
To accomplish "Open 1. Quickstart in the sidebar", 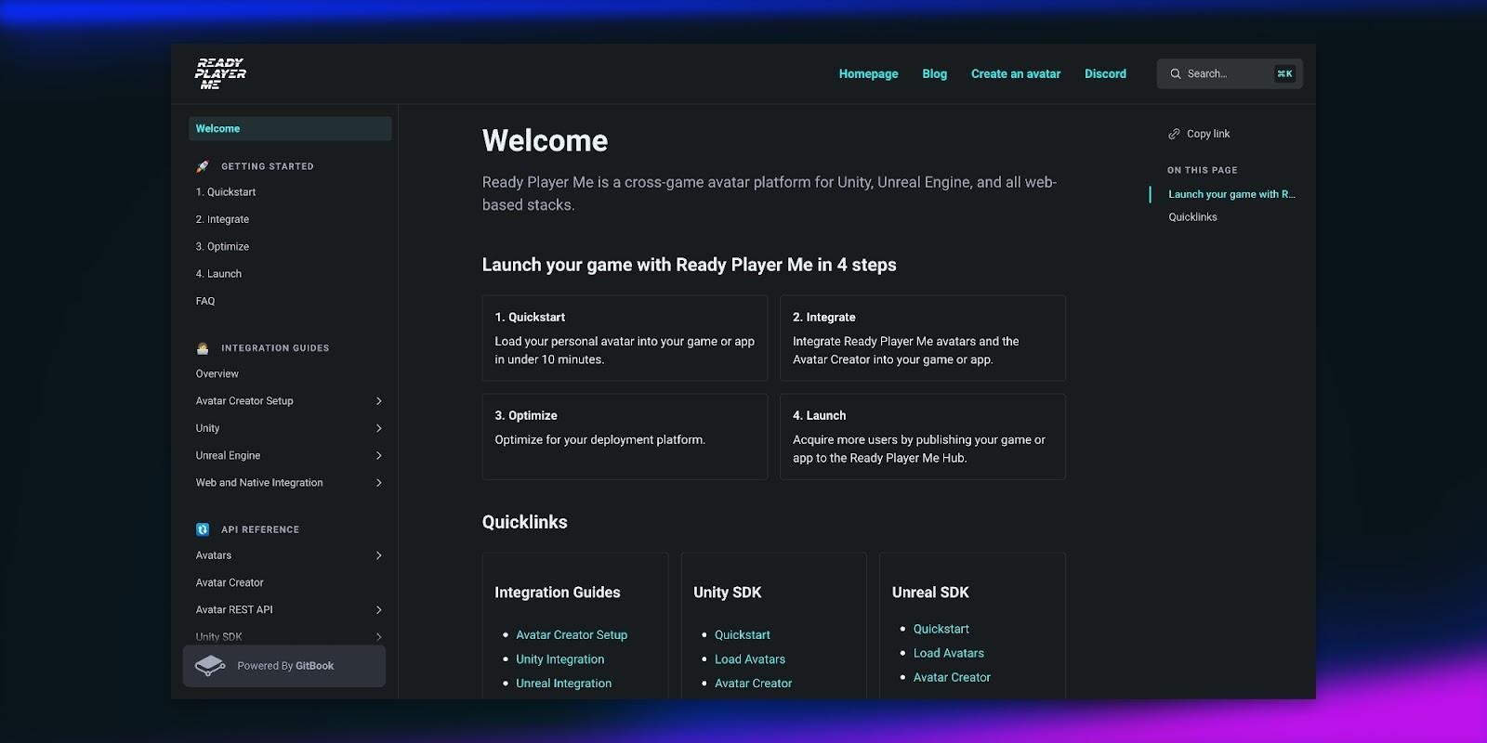I will coord(226,192).
